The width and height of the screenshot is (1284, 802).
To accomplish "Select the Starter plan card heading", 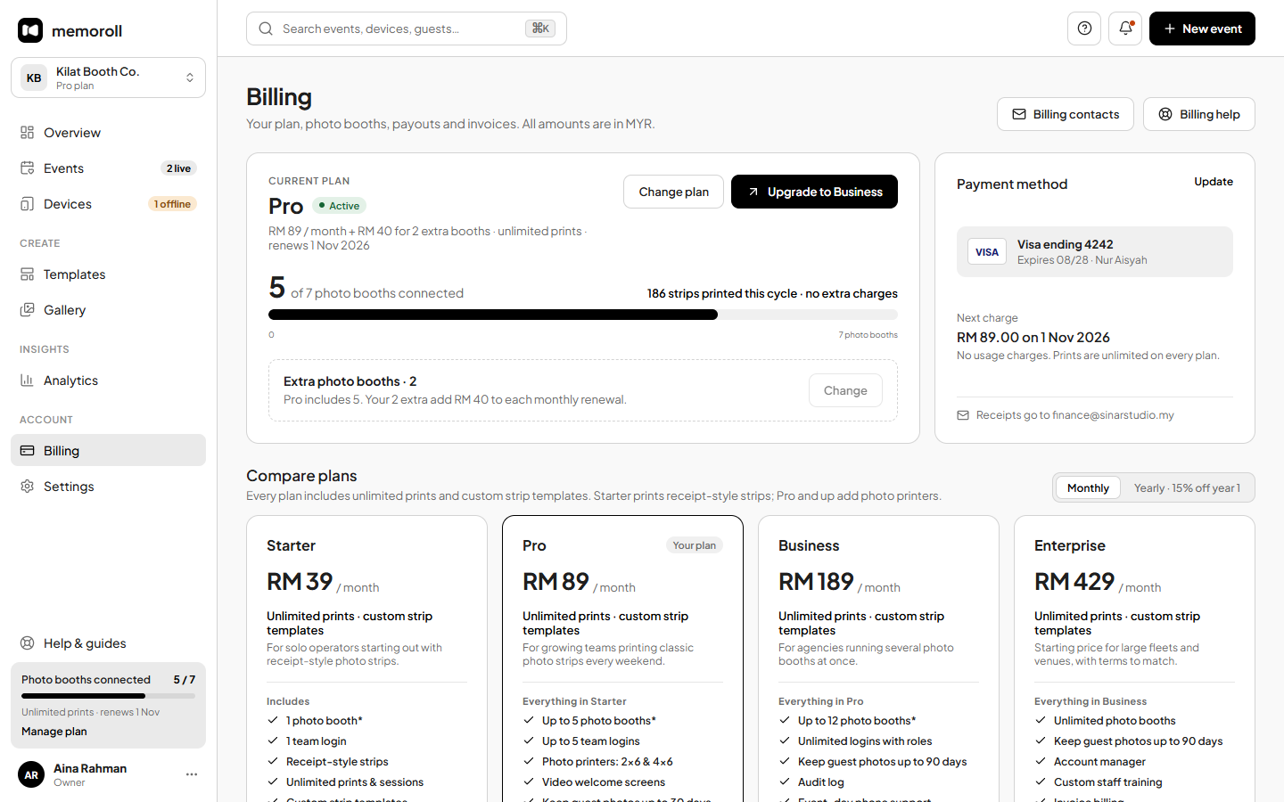I will (x=291, y=545).
